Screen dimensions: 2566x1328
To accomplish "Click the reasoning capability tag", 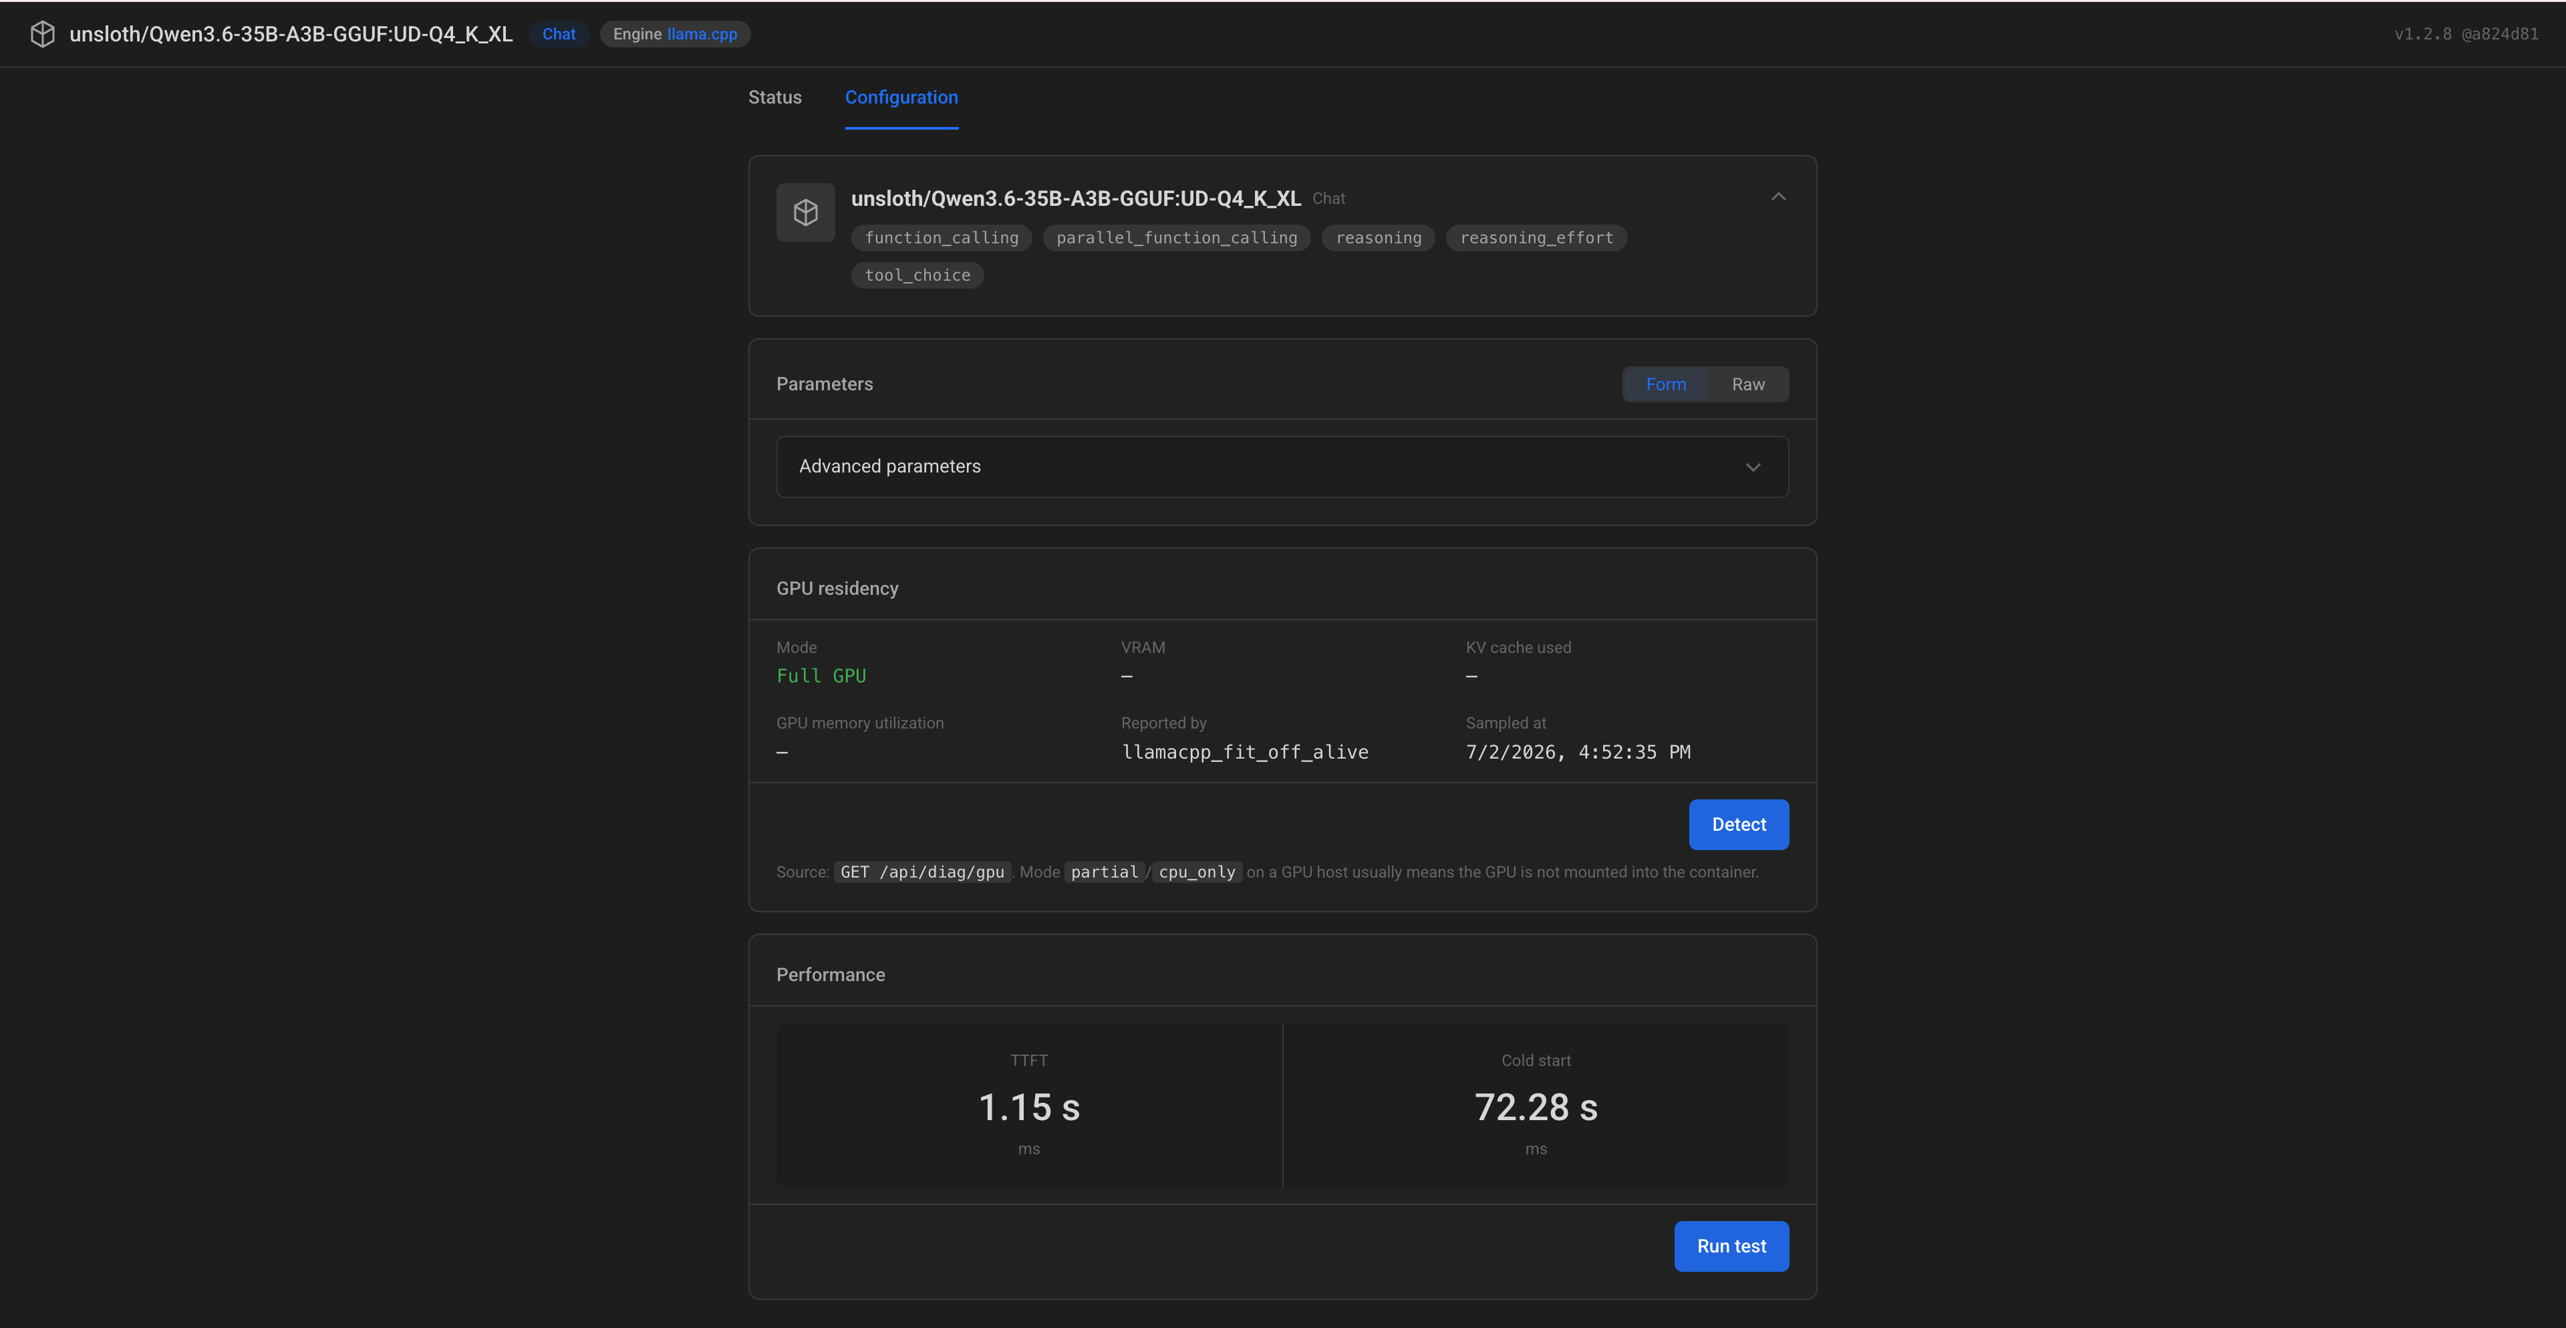I will (1378, 238).
